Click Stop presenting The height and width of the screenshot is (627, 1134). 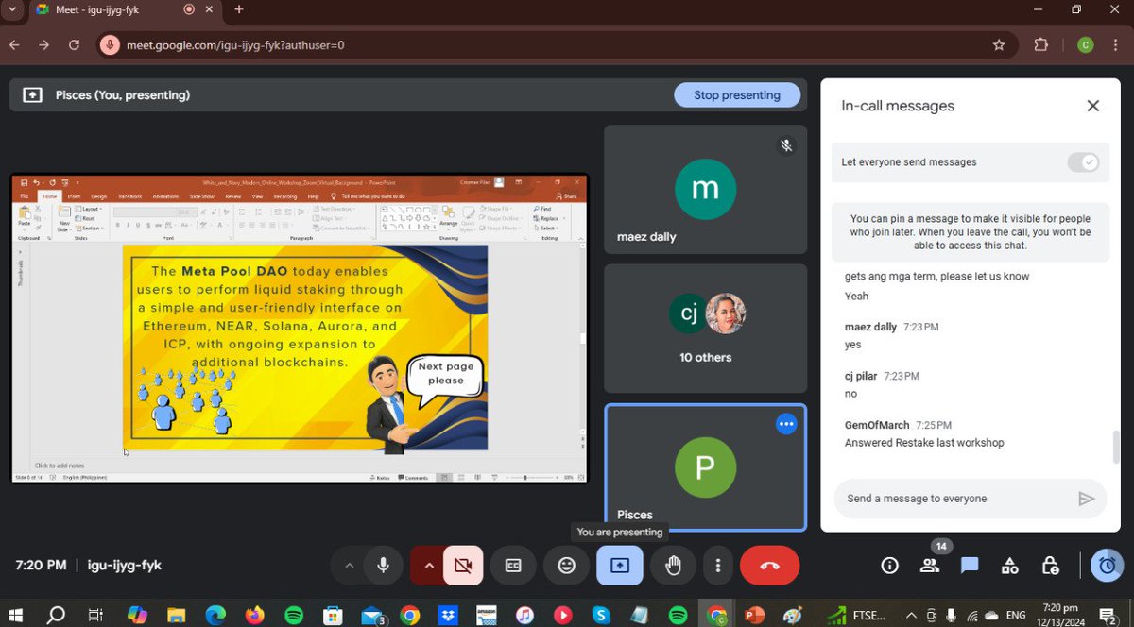coord(737,95)
